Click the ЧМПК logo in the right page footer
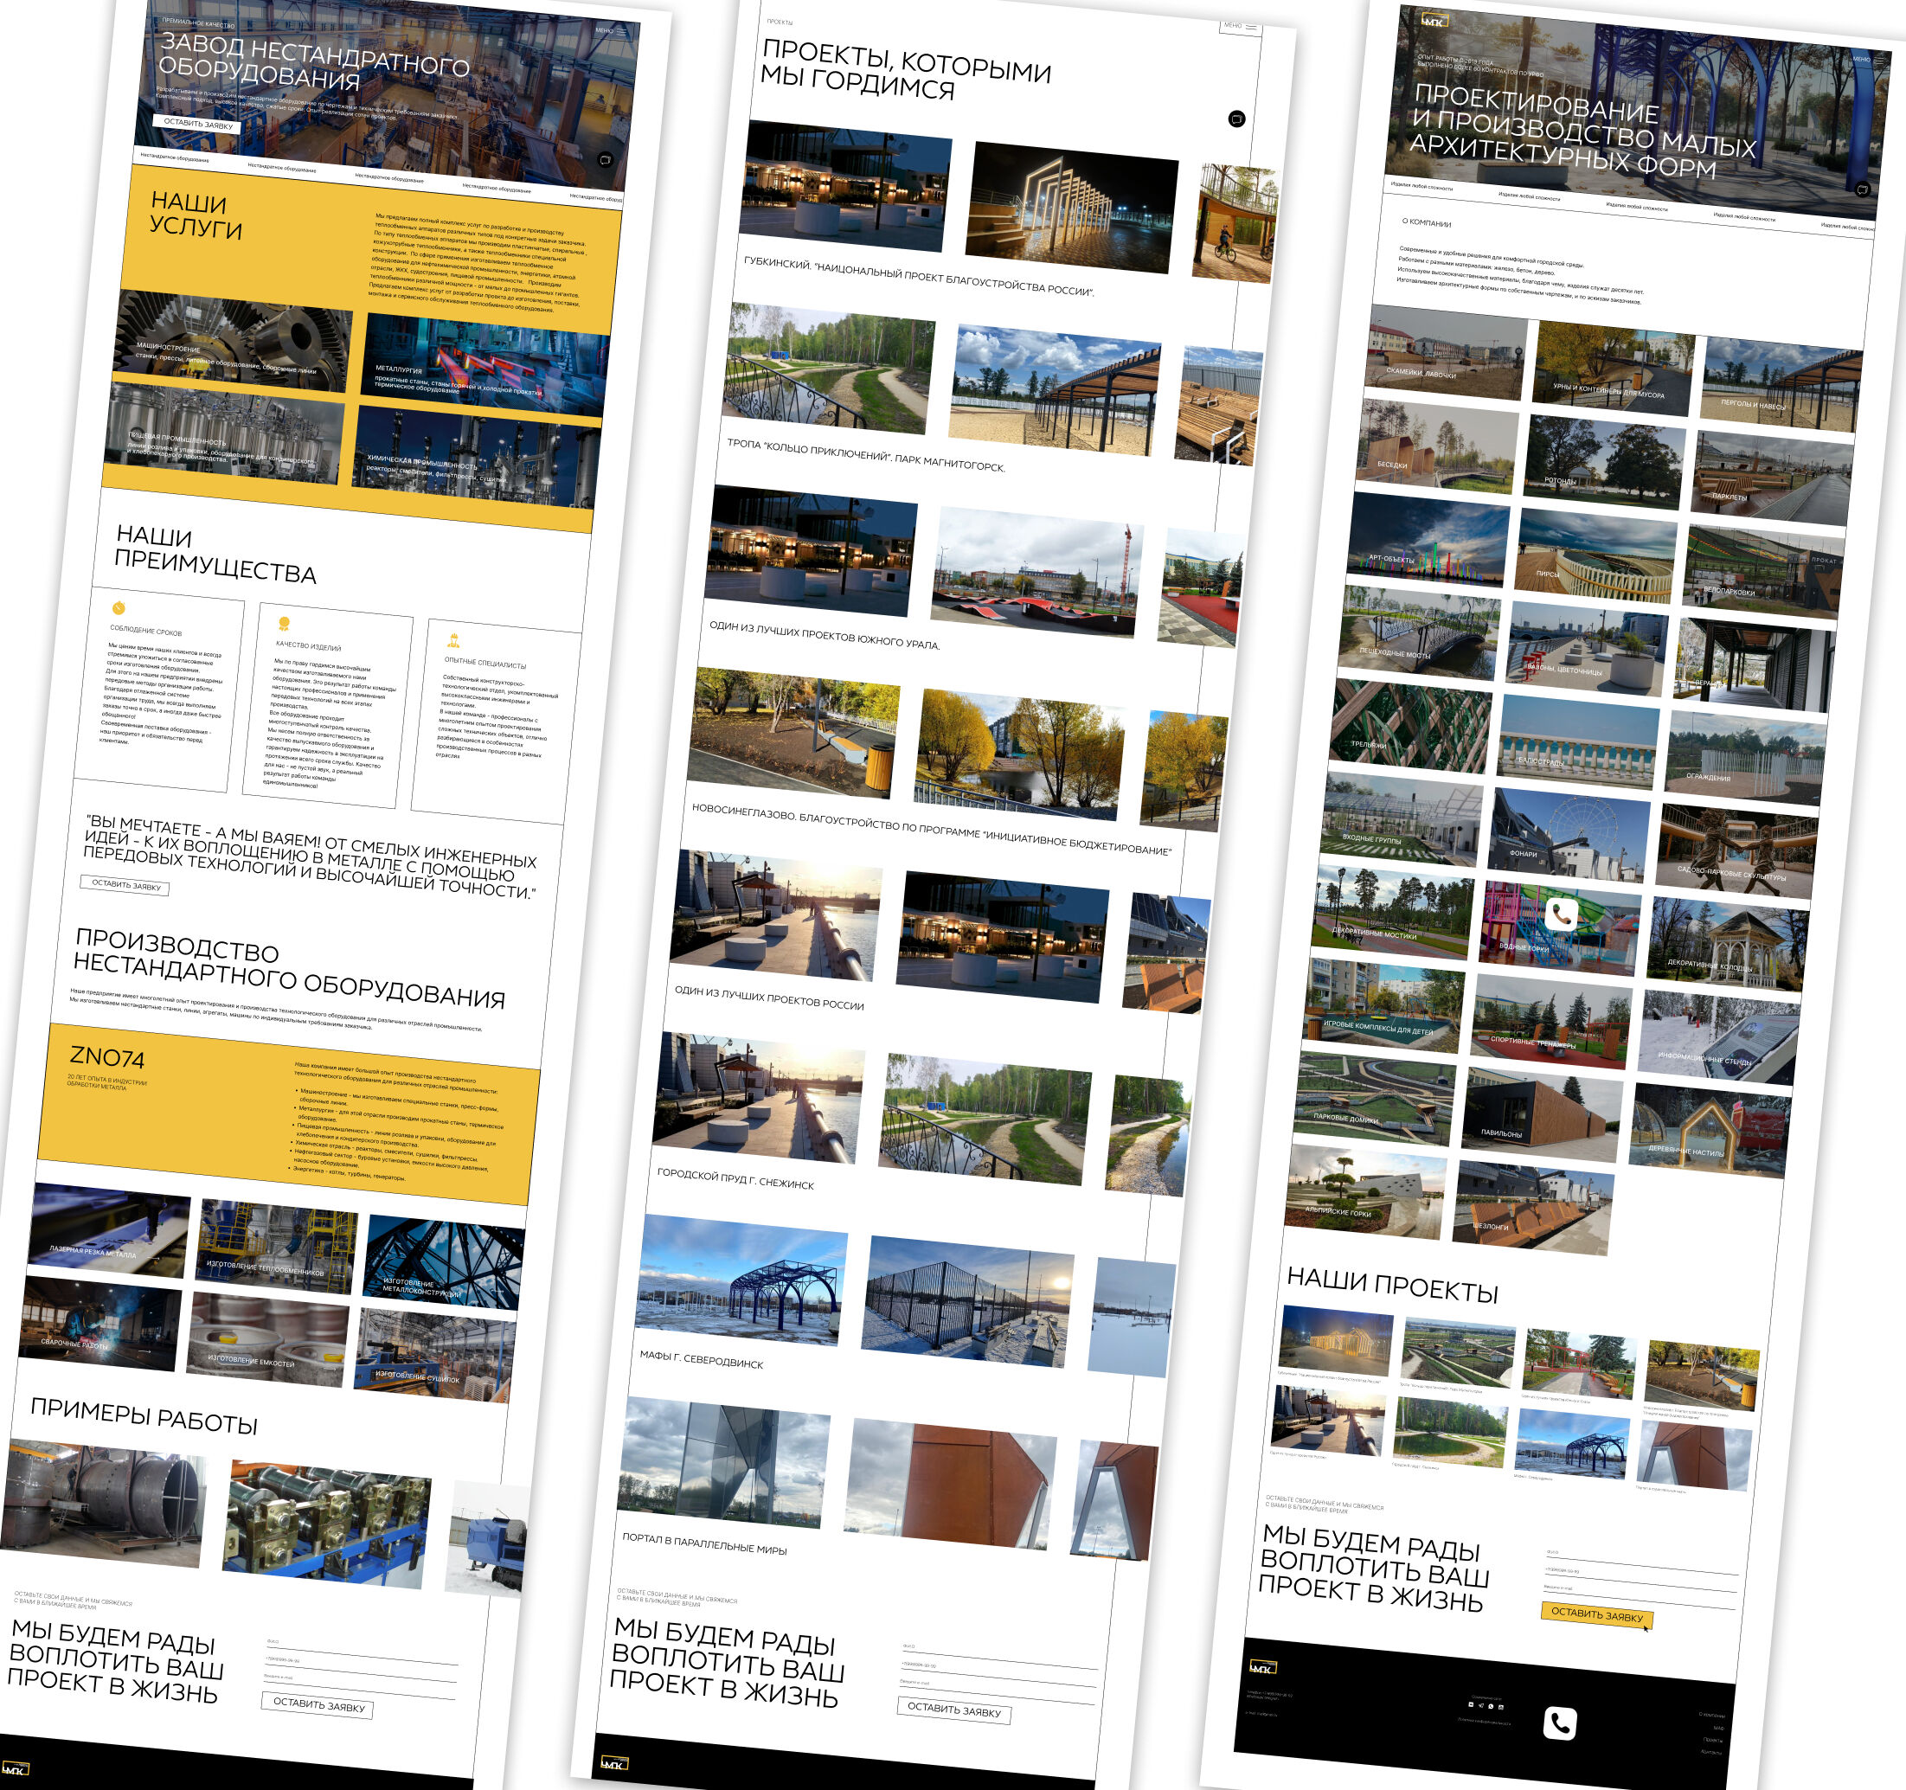This screenshot has height=1790, width=1906. click(x=1262, y=1666)
